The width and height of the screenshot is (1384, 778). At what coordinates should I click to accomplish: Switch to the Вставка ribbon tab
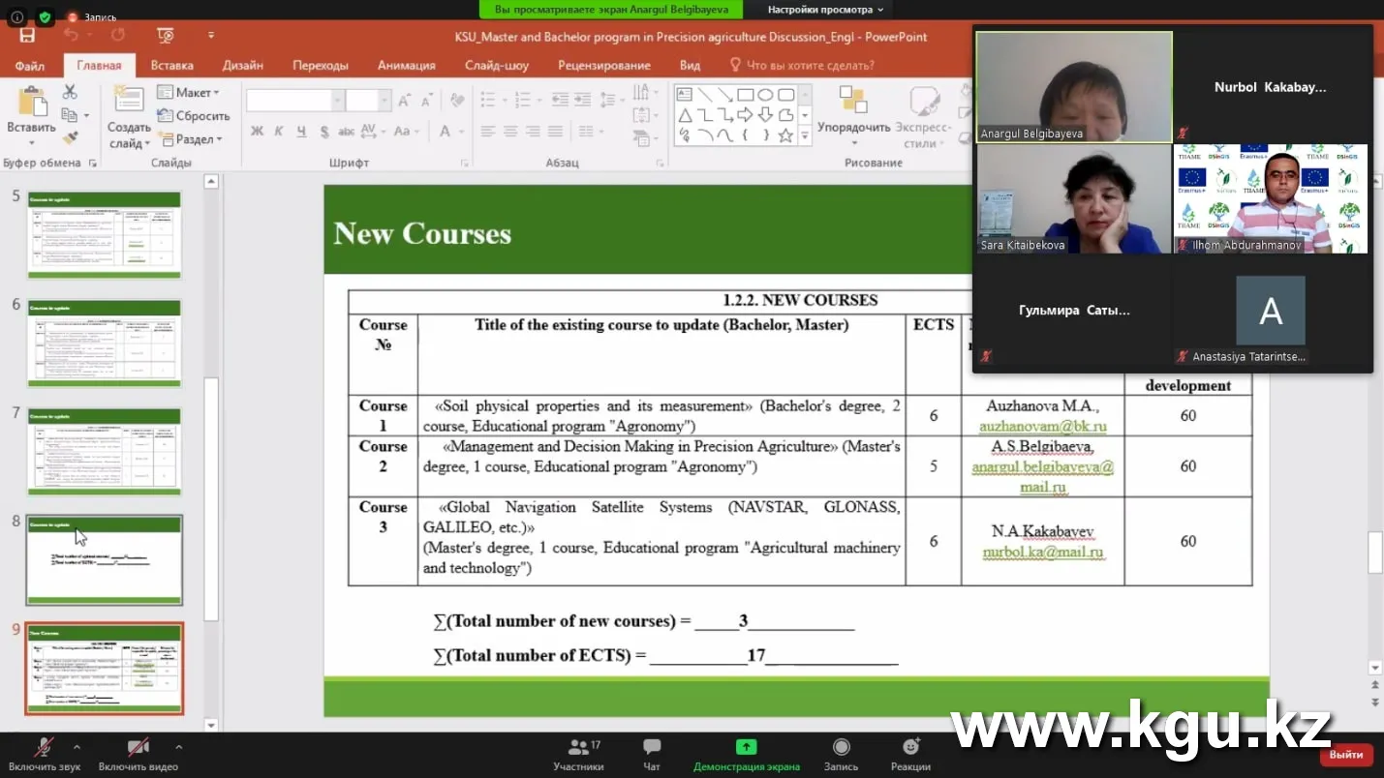pyautogui.click(x=171, y=65)
